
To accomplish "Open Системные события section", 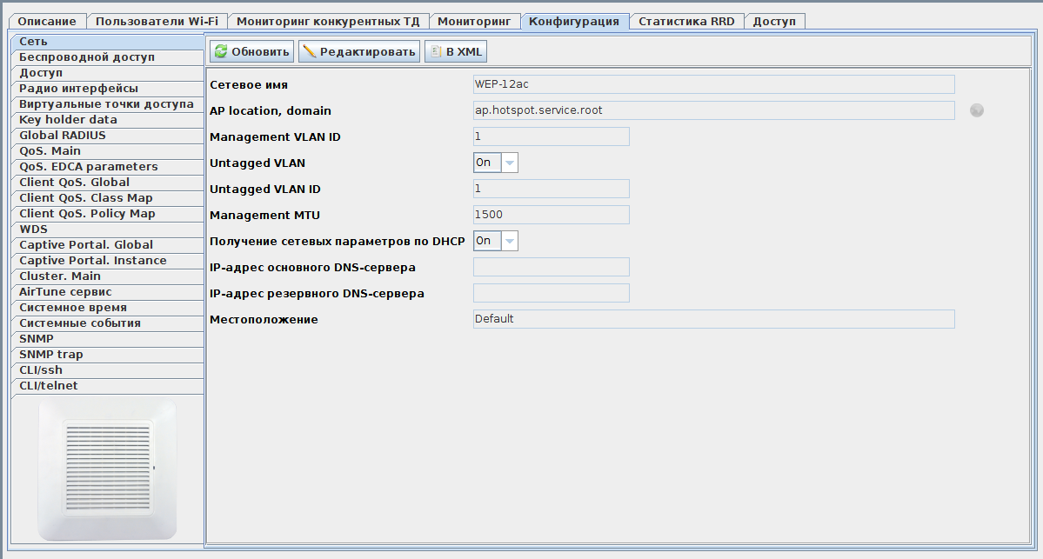I will [108, 323].
